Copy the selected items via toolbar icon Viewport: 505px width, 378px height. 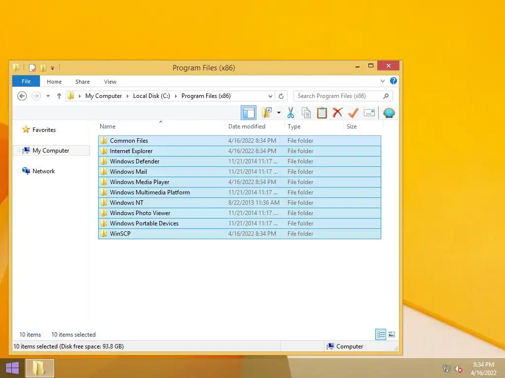pos(306,113)
